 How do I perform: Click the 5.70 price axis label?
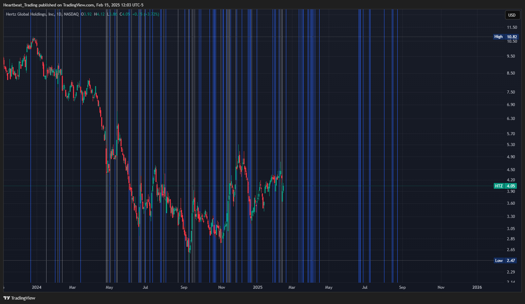(x=511, y=134)
